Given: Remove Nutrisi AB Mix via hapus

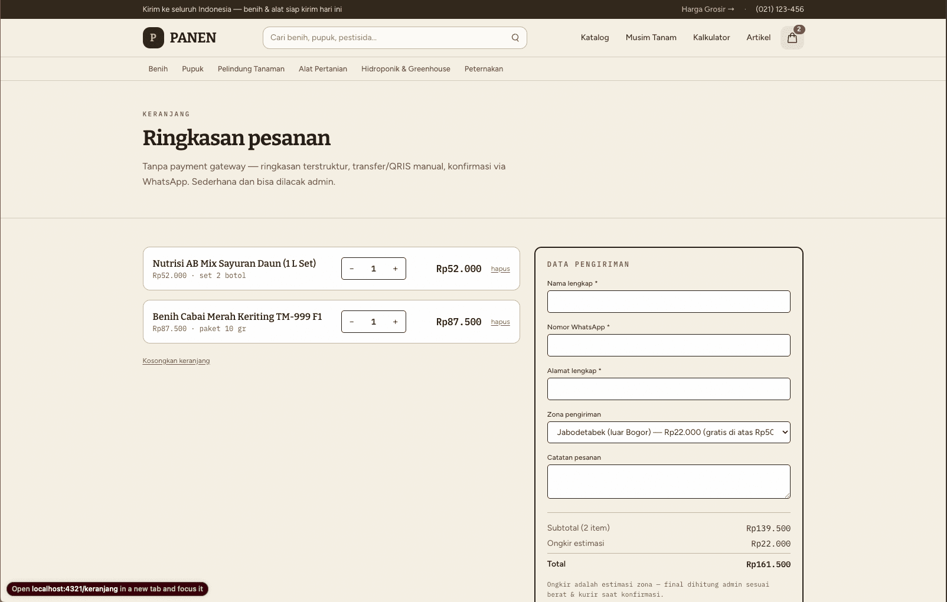Looking at the screenshot, I should click(500, 269).
